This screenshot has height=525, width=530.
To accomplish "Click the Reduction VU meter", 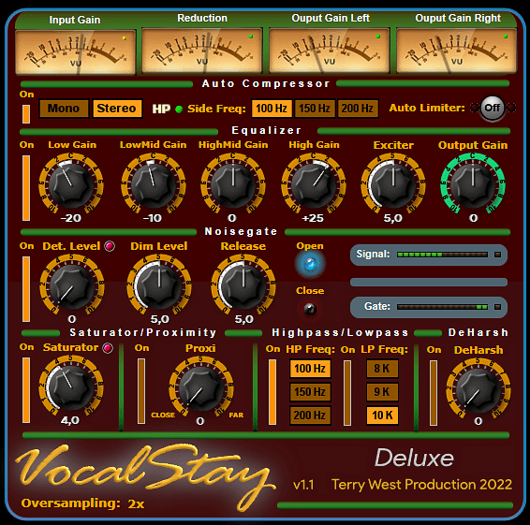I will [202, 51].
